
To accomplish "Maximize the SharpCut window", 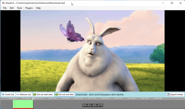I will [x=172, y=3].
